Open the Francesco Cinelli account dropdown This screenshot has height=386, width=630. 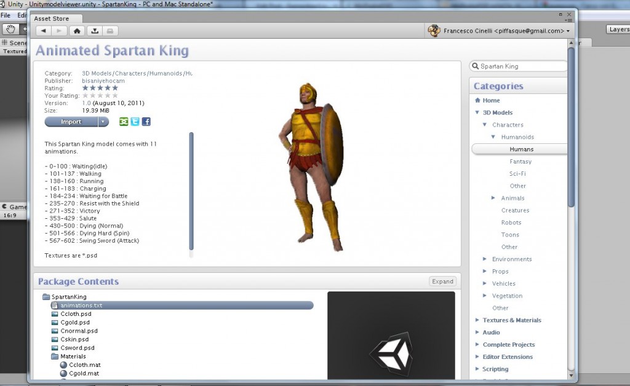(568, 30)
